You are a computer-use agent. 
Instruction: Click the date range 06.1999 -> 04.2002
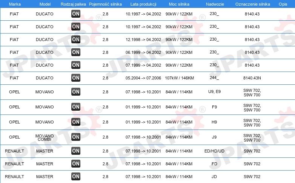tap(143, 52)
